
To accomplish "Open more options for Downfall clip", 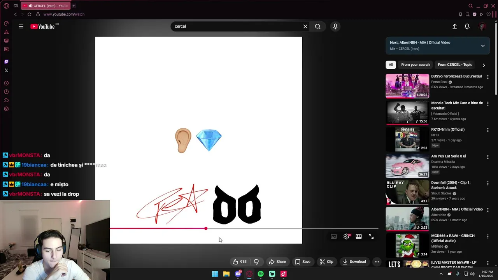I will [x=488, y=183].
